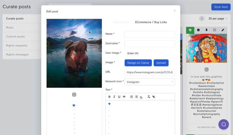
Task: Expand the 25 per page dropdown
Action: (218, 19)
